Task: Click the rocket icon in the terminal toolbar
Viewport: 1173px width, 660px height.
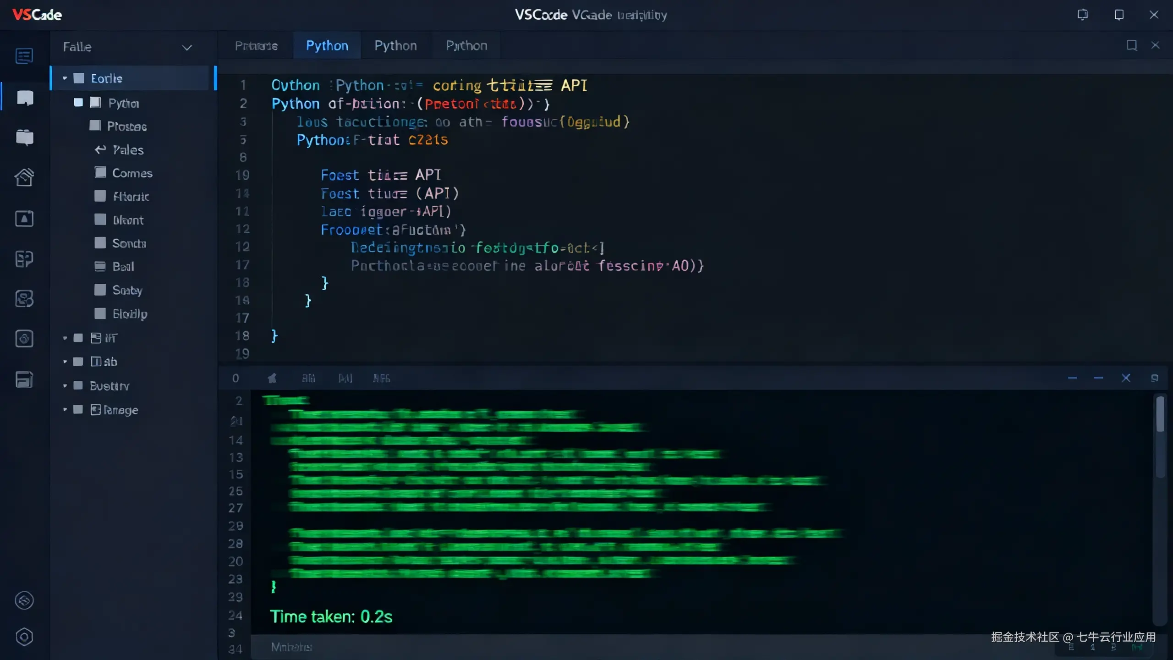Action: click(273, 378)
